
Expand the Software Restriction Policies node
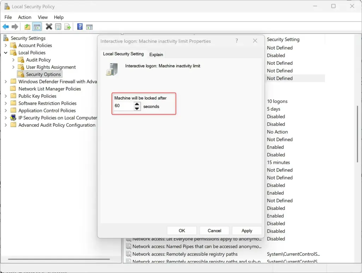(6, 103)
